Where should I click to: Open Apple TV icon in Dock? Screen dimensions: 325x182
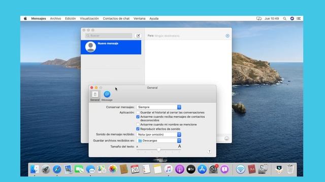(x=191, y=169)
